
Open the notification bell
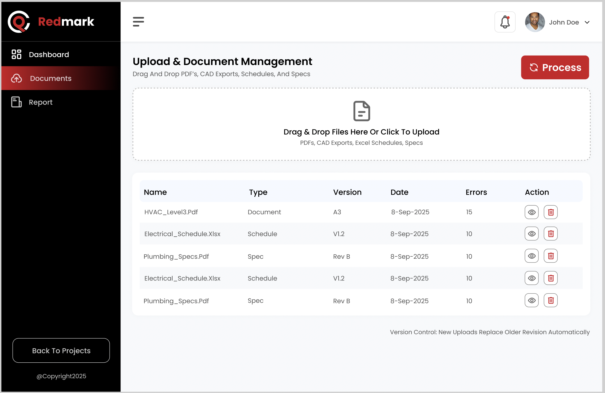(505, 22)
